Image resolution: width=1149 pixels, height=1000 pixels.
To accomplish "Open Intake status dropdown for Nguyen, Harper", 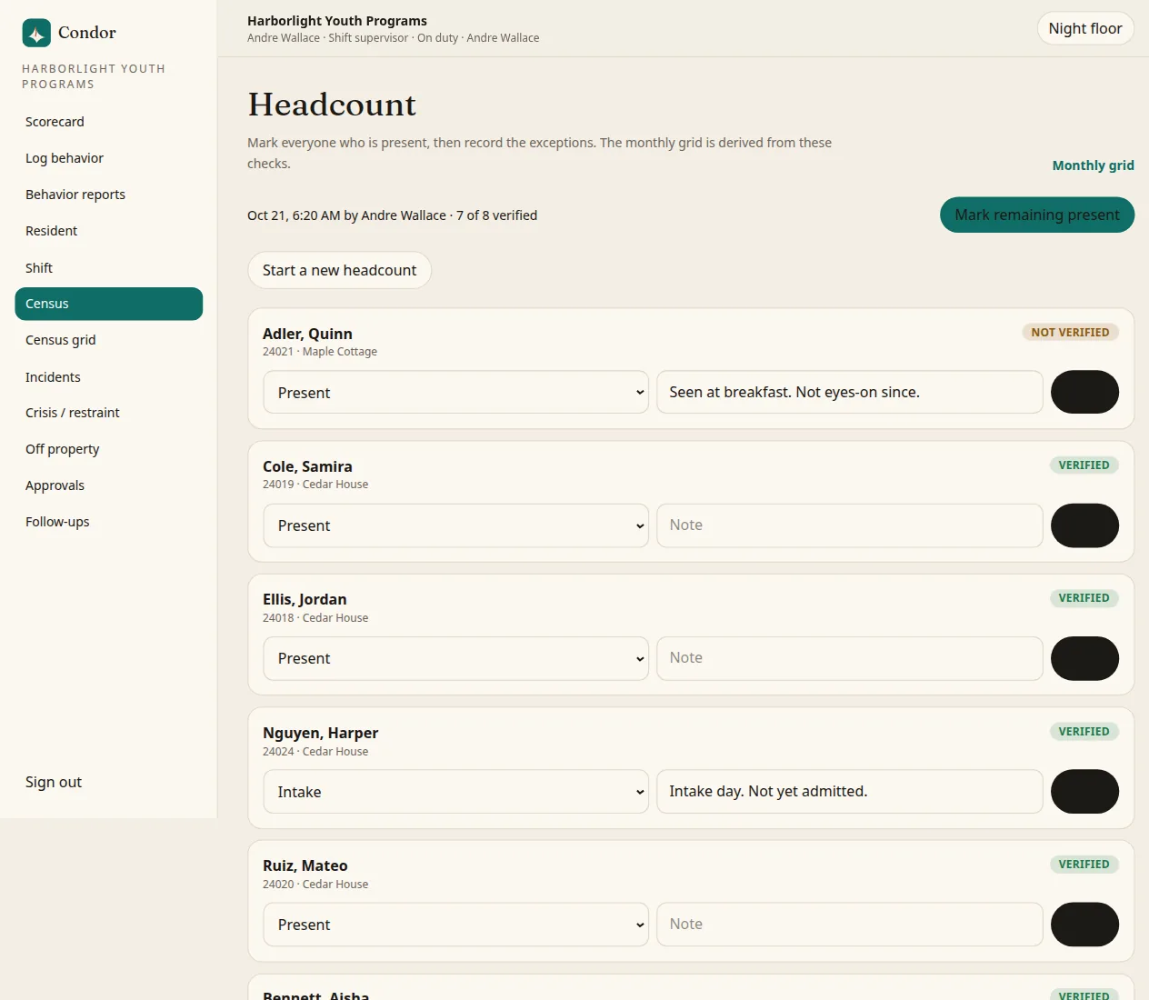I will [x=455, y=792].
